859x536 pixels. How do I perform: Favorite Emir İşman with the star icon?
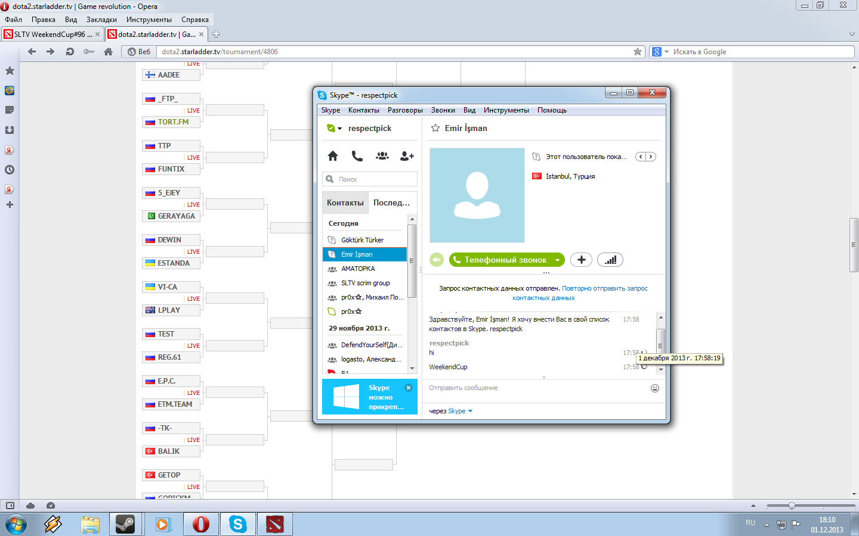point(435,128)
